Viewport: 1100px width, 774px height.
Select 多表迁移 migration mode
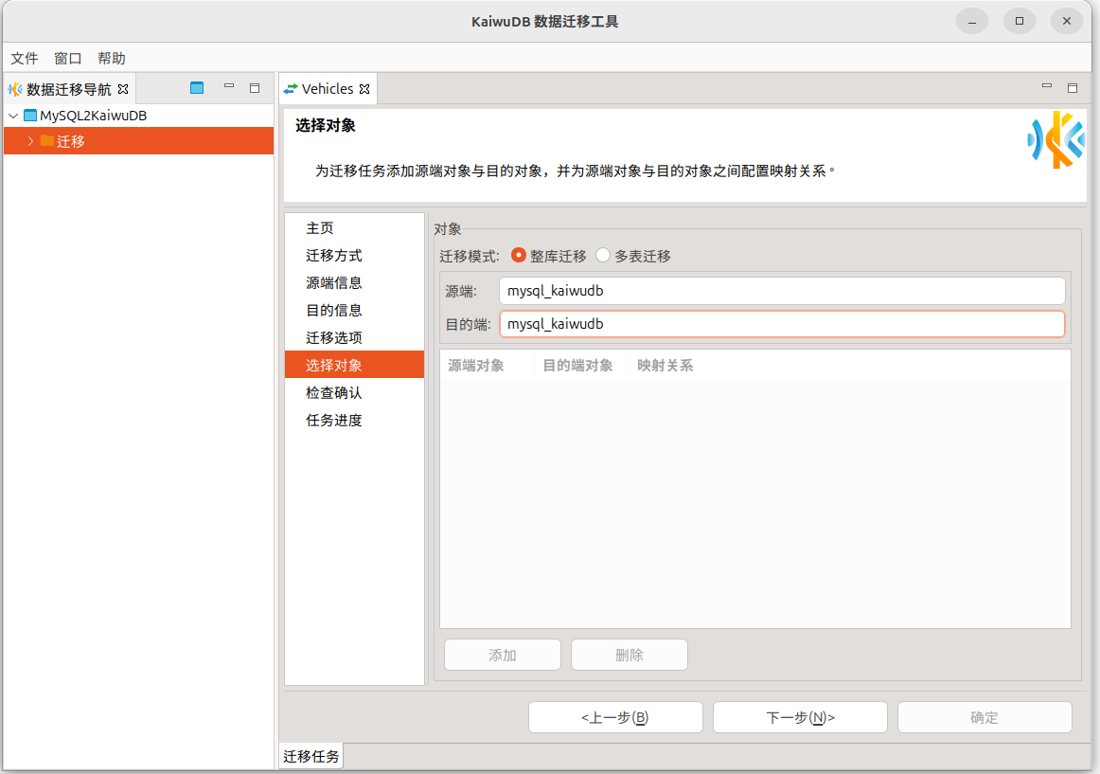(x=603, y=256)
